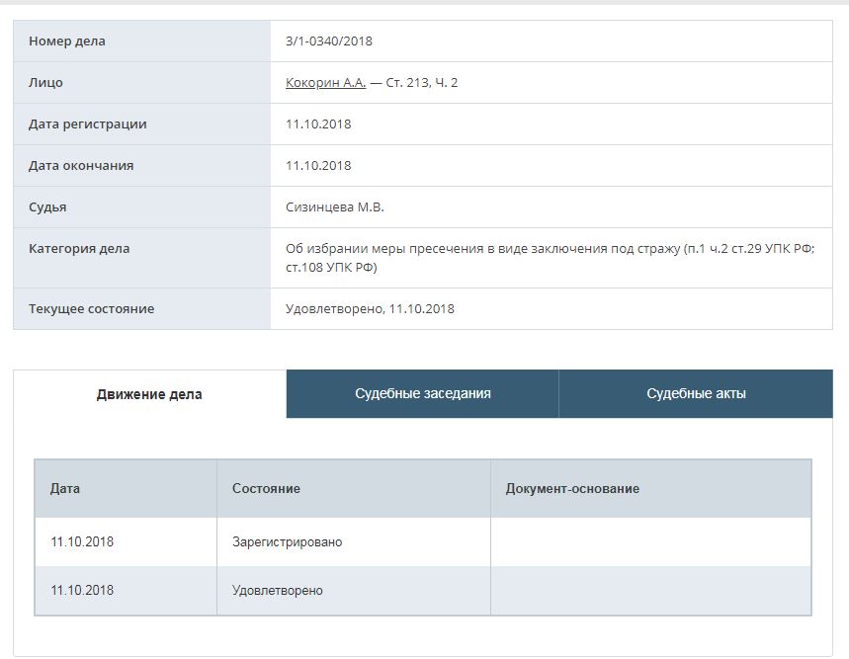The height and width of the screenshot is (659, 849).
Task: Click judge name Сизинцева М.В.
Action: [334, 207]
